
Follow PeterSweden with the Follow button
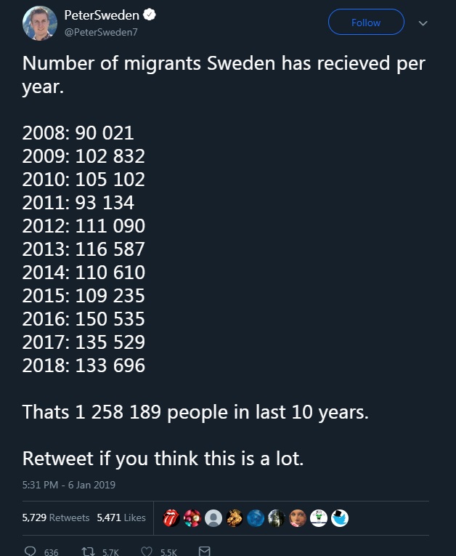366,23
